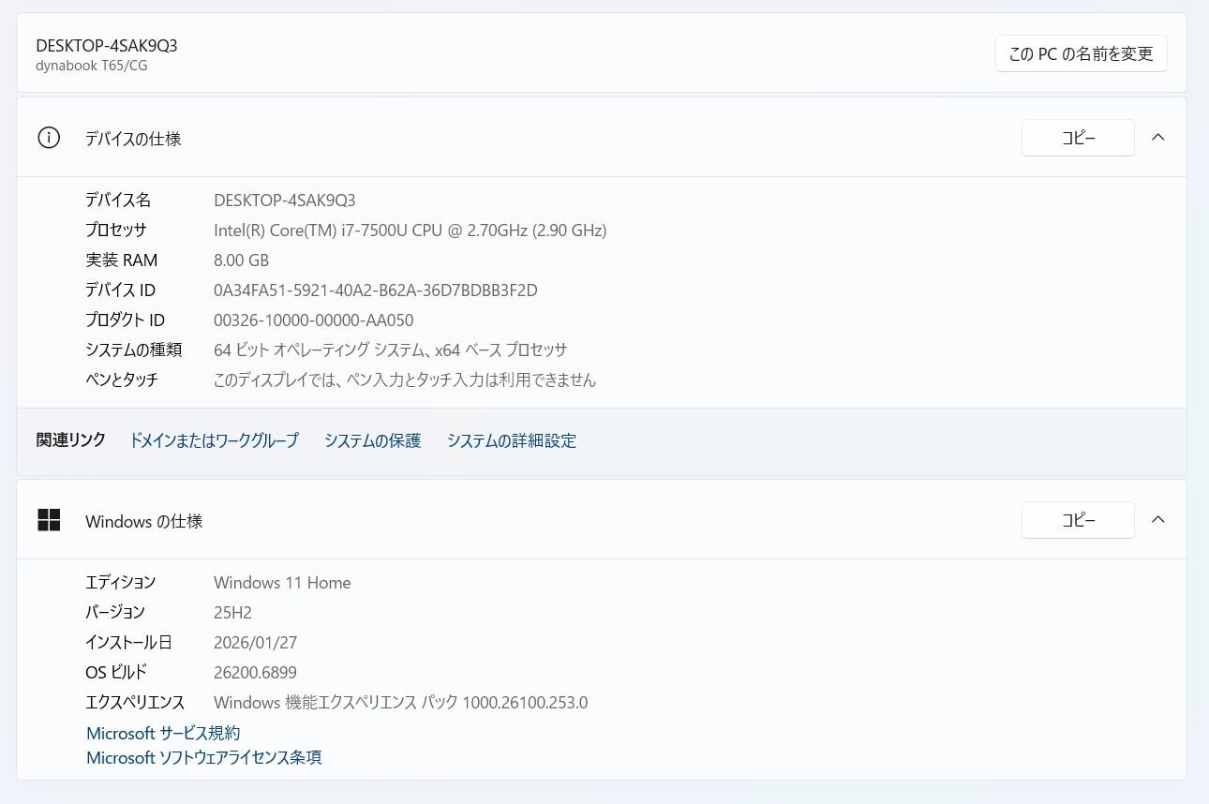
Task: Click the この PC の名前を変更 button
Action: [1081, 53]
